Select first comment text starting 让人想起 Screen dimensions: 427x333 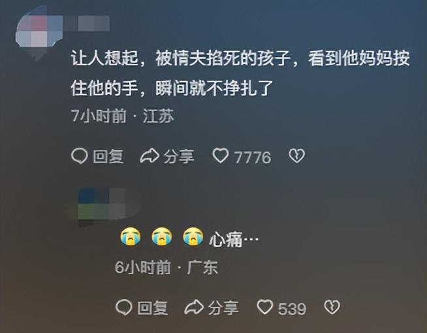[x=240, y=73]
